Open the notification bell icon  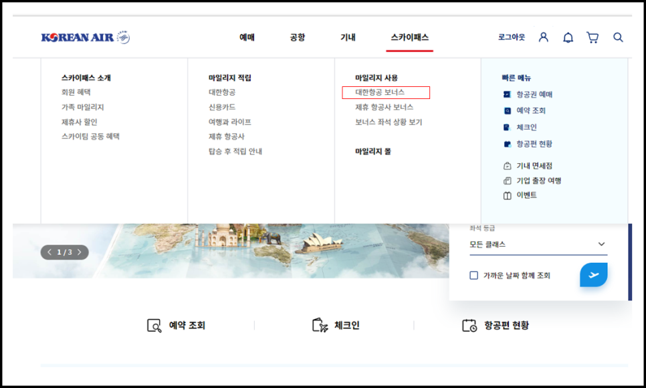point(568,37)
